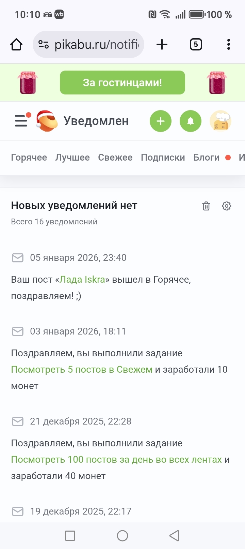Screen dimensions: 245x549
Task: Delete all notifications with trash icon
Action: pyautogui.click(x=206, y=206)
